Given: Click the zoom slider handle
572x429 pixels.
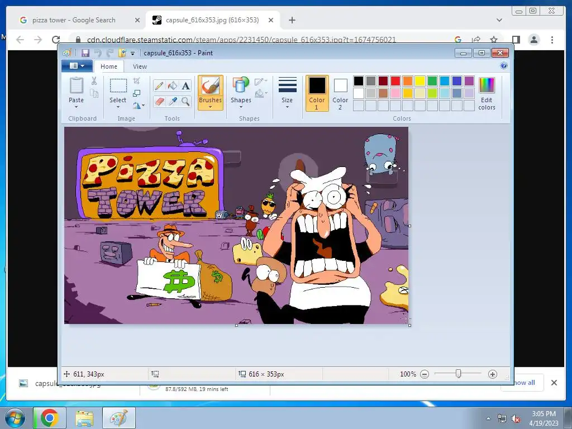Looking at the screenshot, I should (459, 374).
